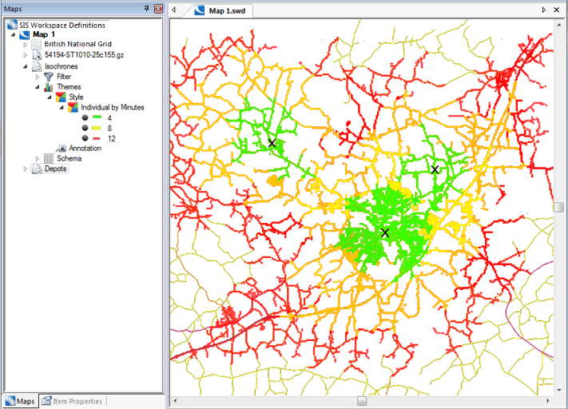Click the Filter funnel icon
Screen dimensions: 568x409
(x=49, y=77)
